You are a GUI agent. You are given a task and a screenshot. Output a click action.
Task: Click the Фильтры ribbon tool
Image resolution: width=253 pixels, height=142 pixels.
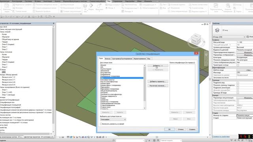pos(18,8)
